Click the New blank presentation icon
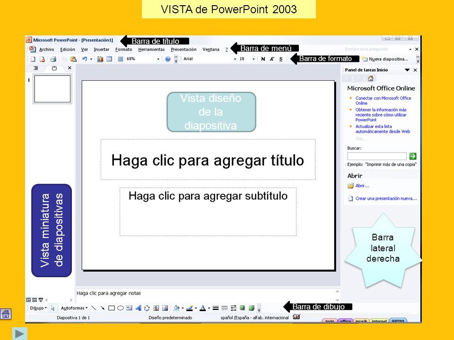Screen dimensions: 454x340 tap(33, 59)
